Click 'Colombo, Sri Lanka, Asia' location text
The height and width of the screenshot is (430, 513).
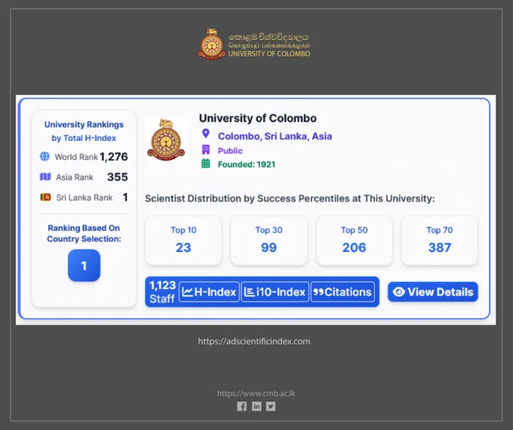coord(275,136)
